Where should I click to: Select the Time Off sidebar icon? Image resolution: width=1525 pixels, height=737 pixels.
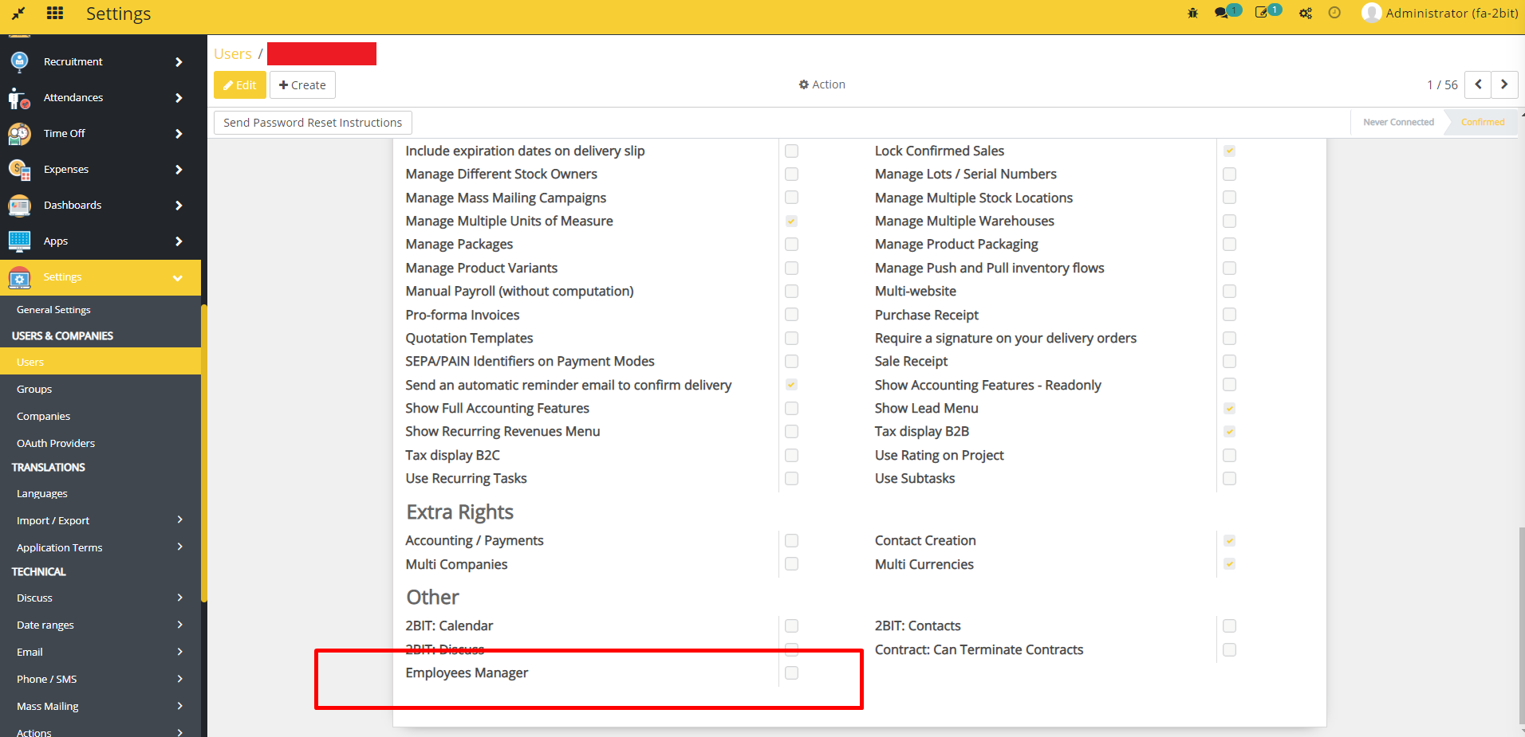click(x=18, y=134)
